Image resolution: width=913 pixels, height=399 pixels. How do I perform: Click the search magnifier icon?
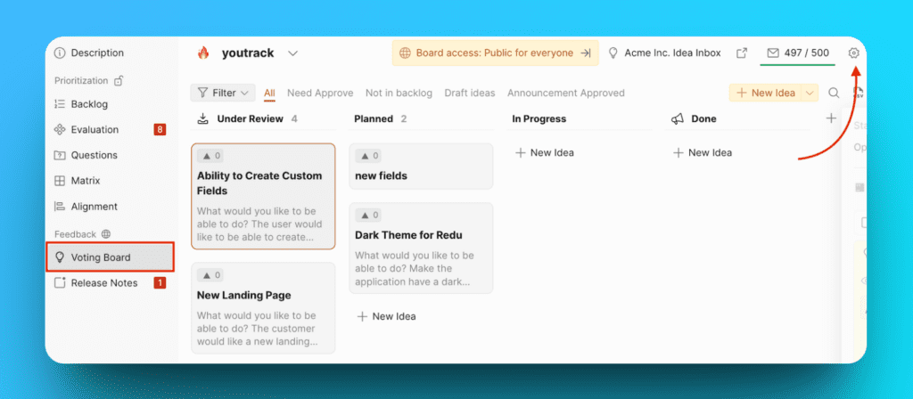[834, 93]
